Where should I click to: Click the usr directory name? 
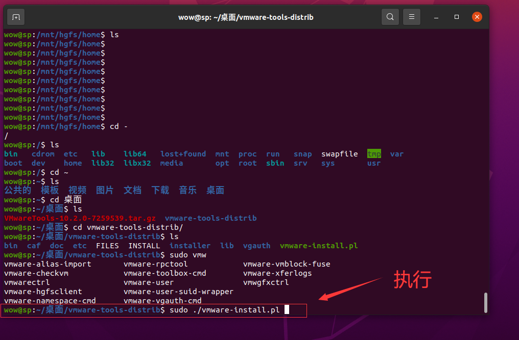click(x=374, y=163)
